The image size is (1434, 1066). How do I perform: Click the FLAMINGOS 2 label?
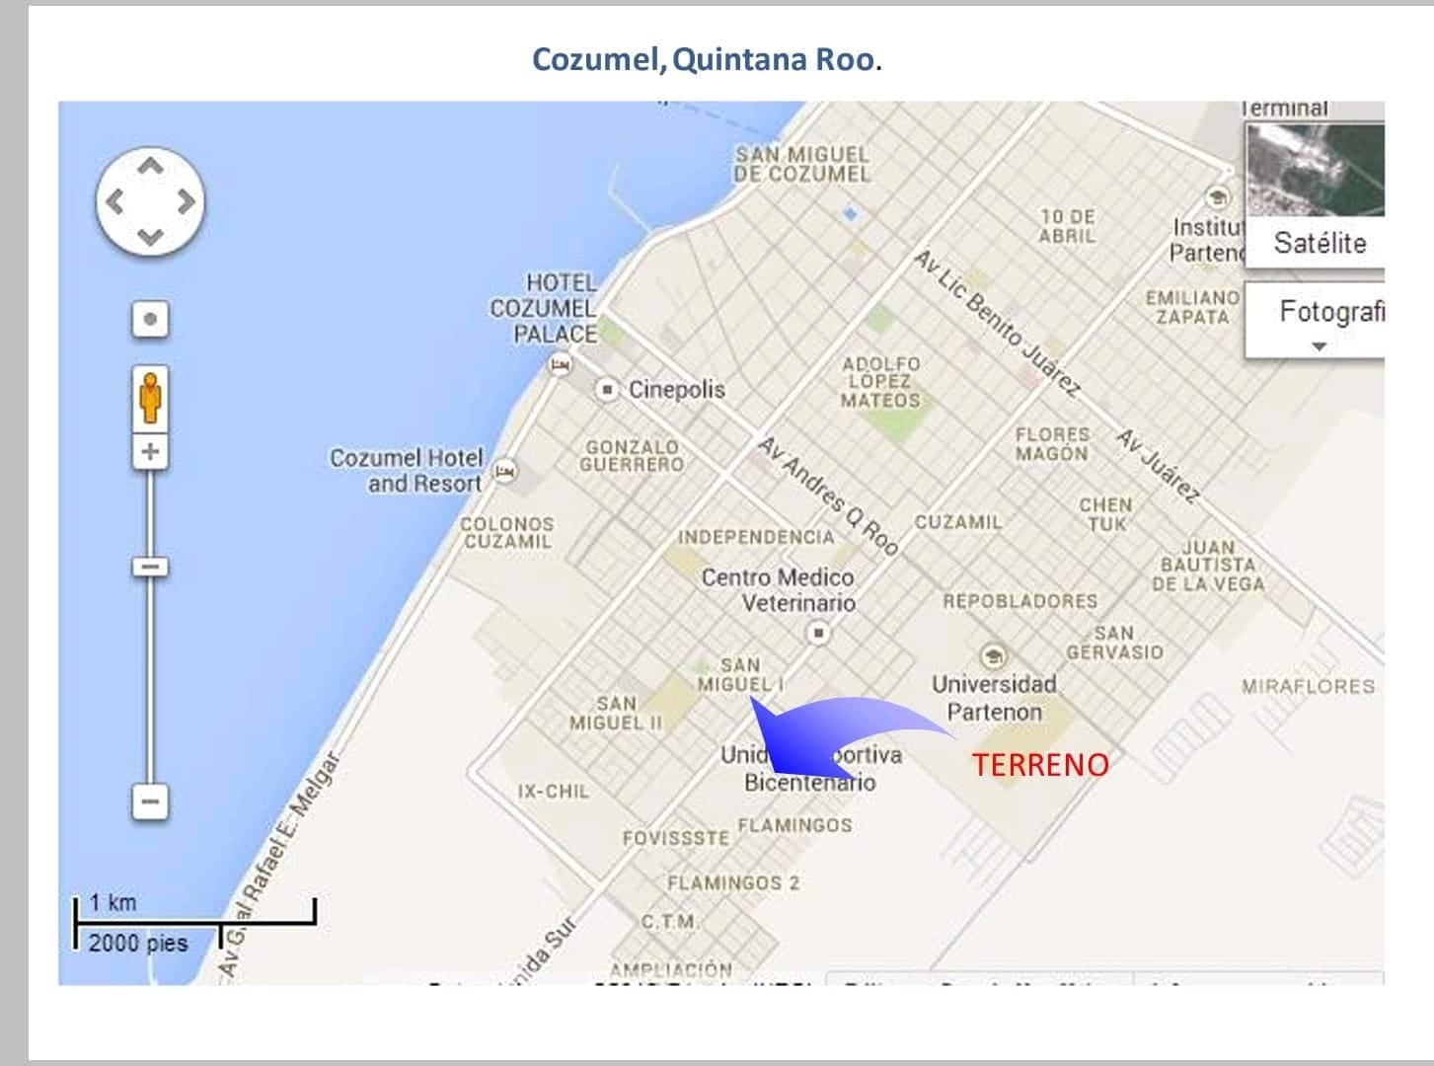[733, 882]
